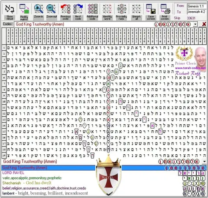Go to Previous code

pos(65,9)
